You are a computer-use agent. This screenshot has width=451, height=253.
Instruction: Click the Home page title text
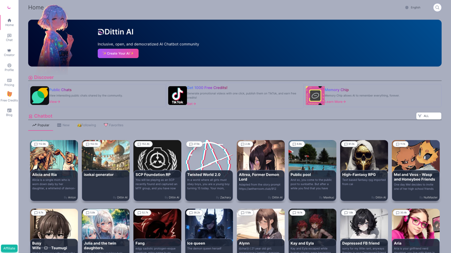(x=36, y=7)
